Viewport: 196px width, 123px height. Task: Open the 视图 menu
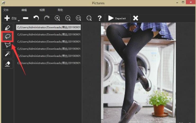[42, 10]
